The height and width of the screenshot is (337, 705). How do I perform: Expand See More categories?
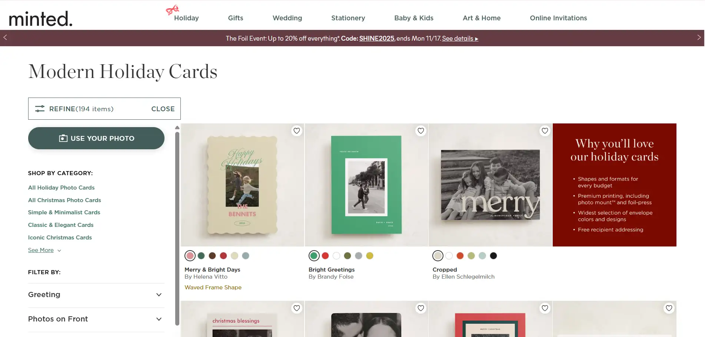pos(44,250)
